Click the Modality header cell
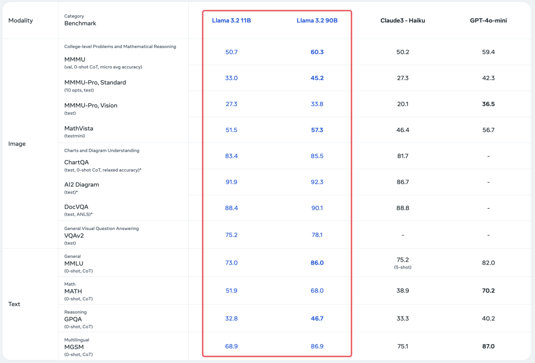535x363 pixels. click(21, 21)
